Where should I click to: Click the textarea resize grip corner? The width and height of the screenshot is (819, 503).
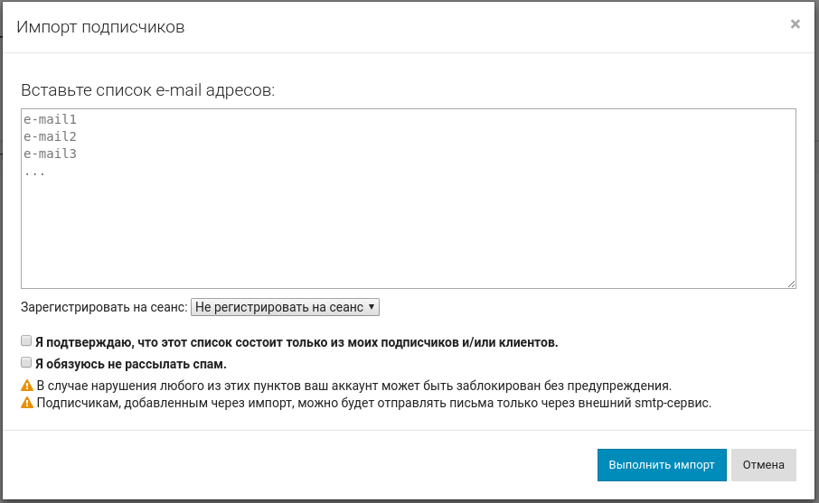coord(791,284)
